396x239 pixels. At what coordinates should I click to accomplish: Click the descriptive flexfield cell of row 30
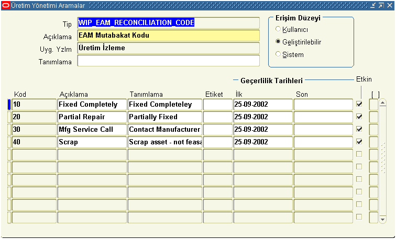(373, 130)
